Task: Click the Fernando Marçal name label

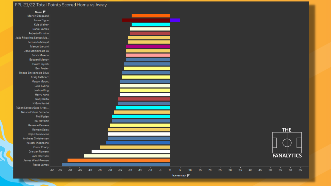Action: pos(38,42)
